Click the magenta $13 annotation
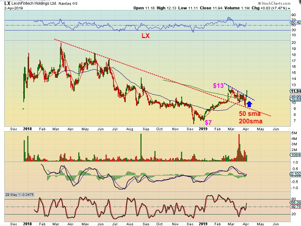This screenshot has width=301, height=226. pyautogui.click(x=218, y=85)
